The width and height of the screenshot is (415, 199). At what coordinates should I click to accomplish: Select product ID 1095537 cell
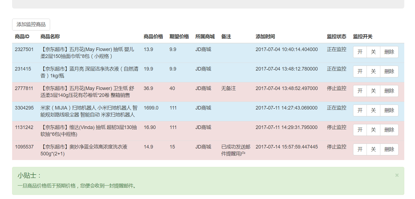24,147
